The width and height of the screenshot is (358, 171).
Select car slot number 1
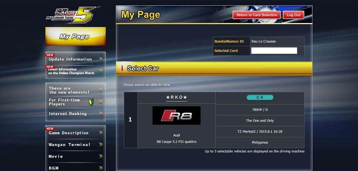point(131,120)
